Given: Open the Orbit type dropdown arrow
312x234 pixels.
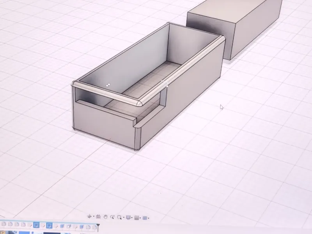Looking at the screenshot, I should pyautogui.click(x=94, y=216).
